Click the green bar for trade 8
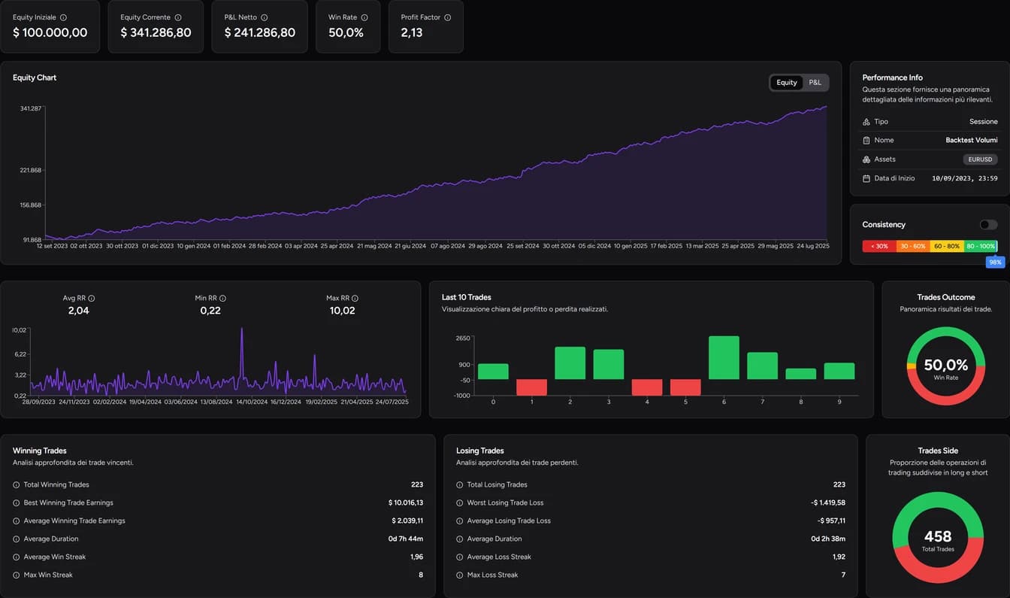Viewport: 1010px width, 598px height. click(801, 374)
